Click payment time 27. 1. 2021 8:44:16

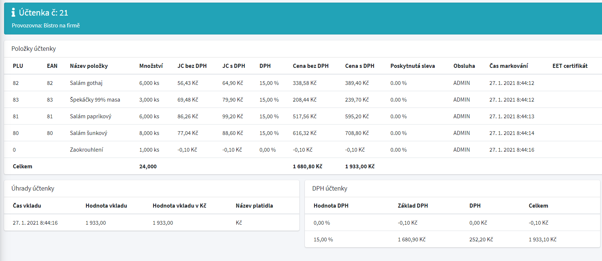pos(35,223)
